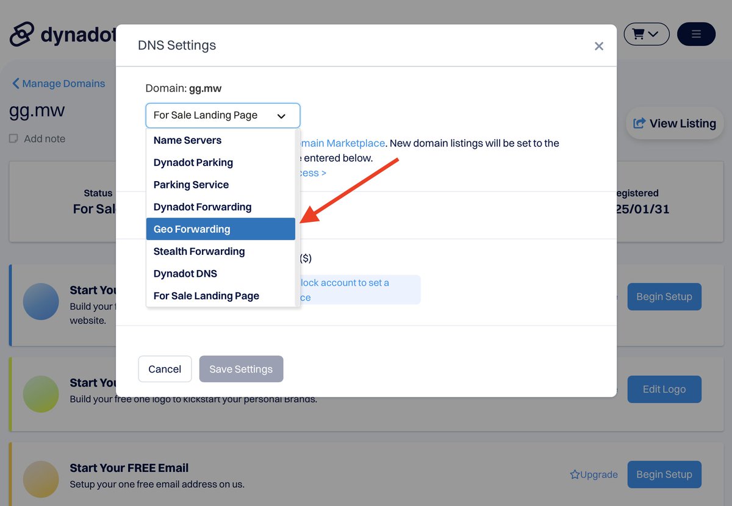Open the hamburger menu

tap(696, 34)
